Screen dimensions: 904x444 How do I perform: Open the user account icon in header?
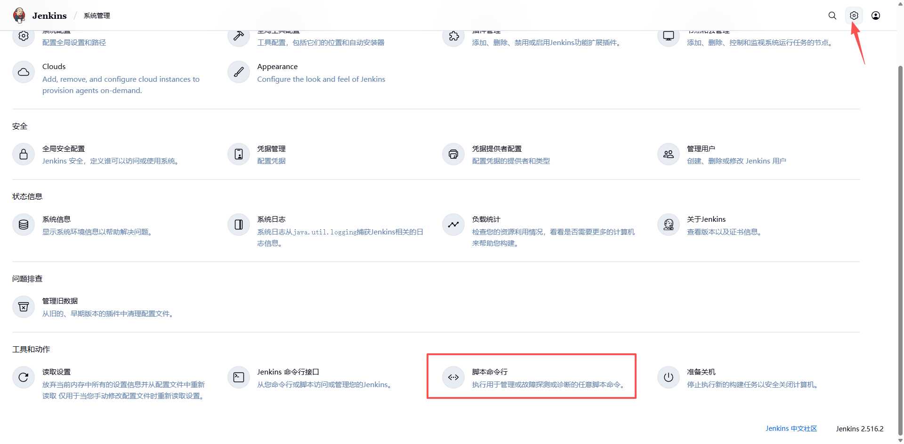click(876, 16)
